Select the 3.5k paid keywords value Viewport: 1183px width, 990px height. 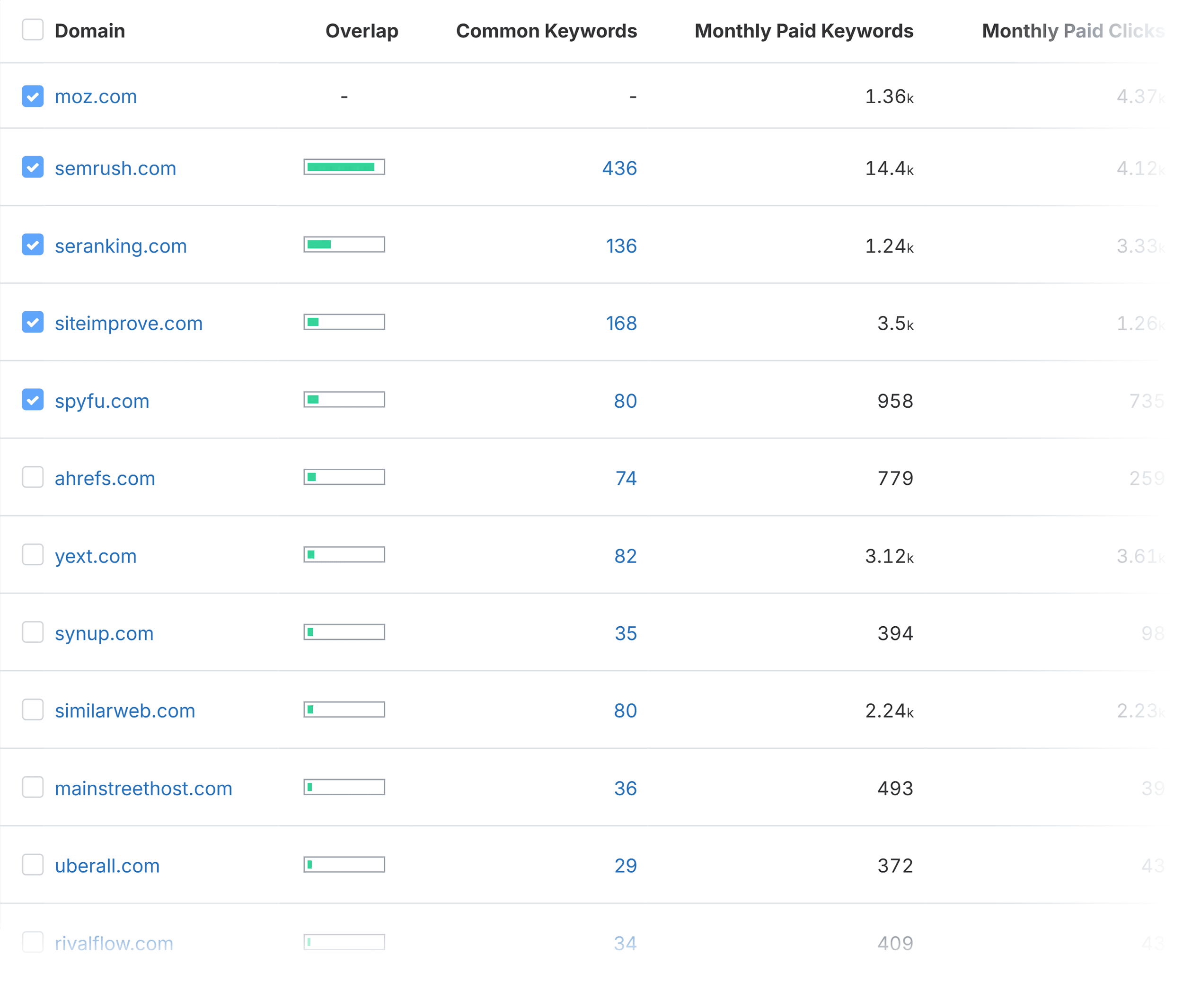click(895, 323)
